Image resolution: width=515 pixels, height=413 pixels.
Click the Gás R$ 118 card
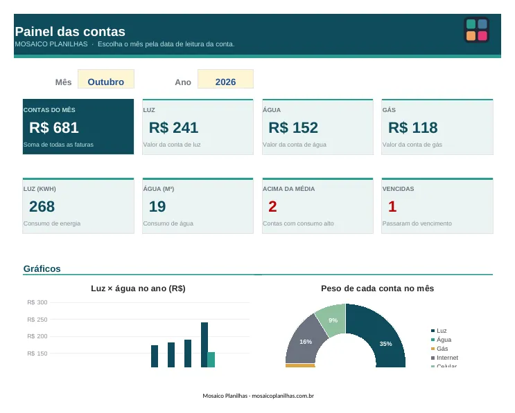[437, 127]
